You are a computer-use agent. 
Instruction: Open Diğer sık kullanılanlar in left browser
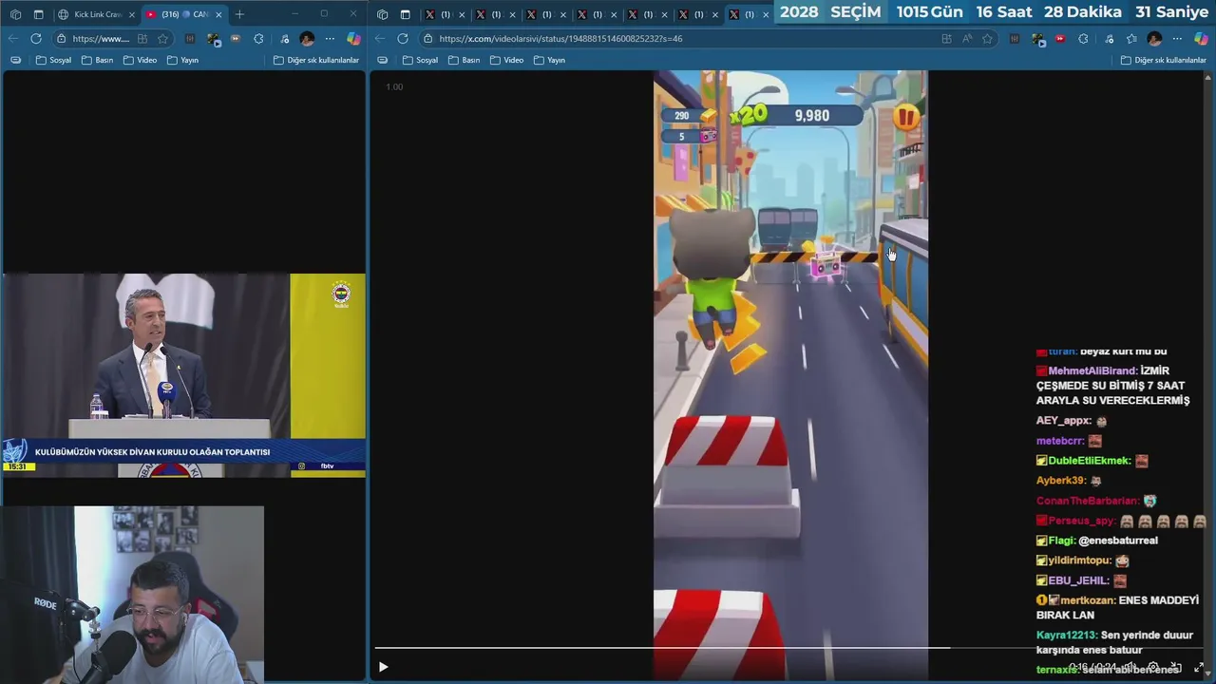(x=316, y=60)
